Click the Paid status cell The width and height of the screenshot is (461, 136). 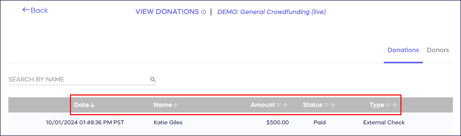(x=320, y=123)
